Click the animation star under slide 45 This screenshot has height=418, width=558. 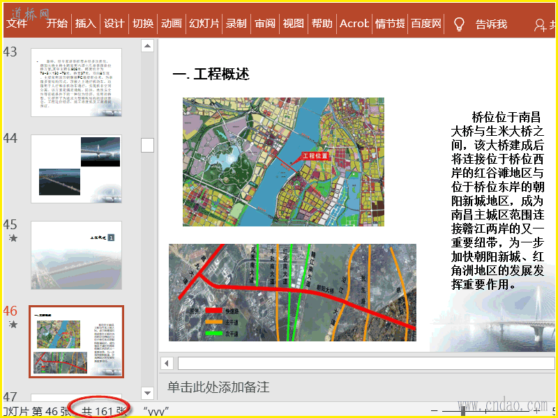pos(13,238)
